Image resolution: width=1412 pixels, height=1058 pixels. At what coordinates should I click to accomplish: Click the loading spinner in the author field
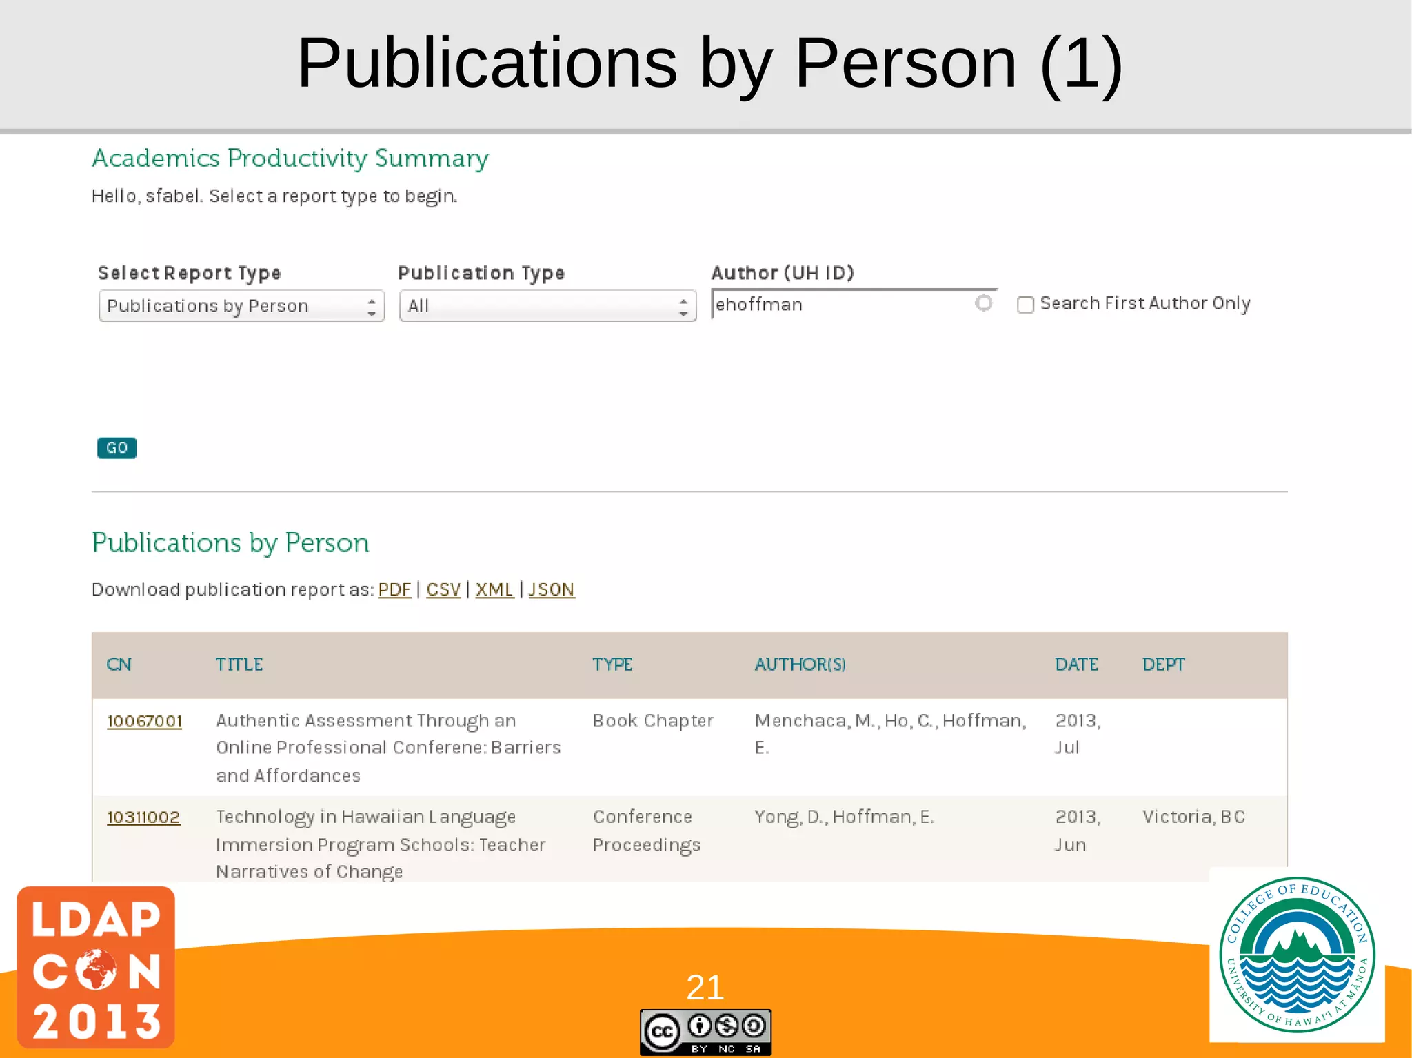(984, 303)
